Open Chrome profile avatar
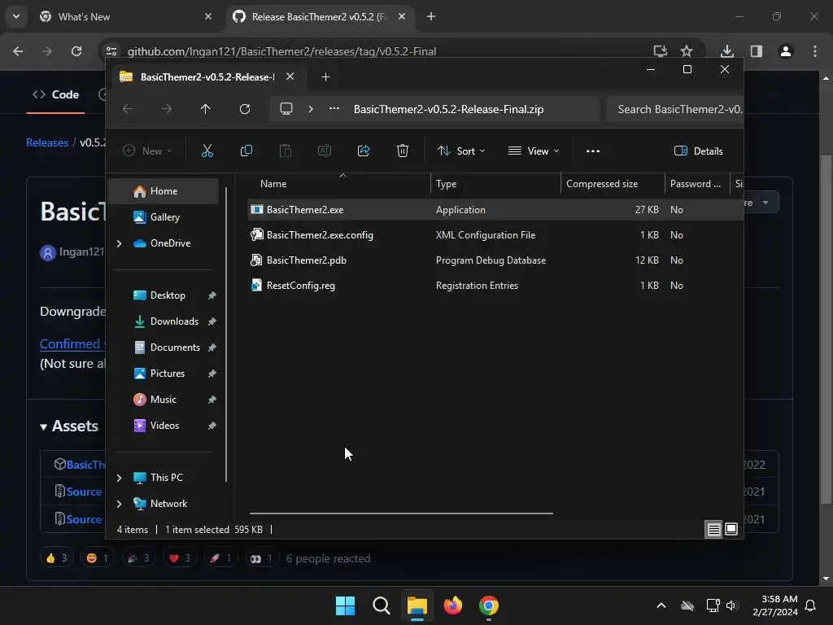The width and height of the screenshot is (833, 625). point(786,51)
